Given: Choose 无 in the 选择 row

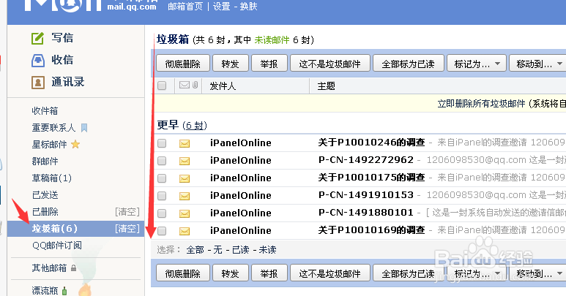Looking at the screenshot, I should [x=217, y=250].
